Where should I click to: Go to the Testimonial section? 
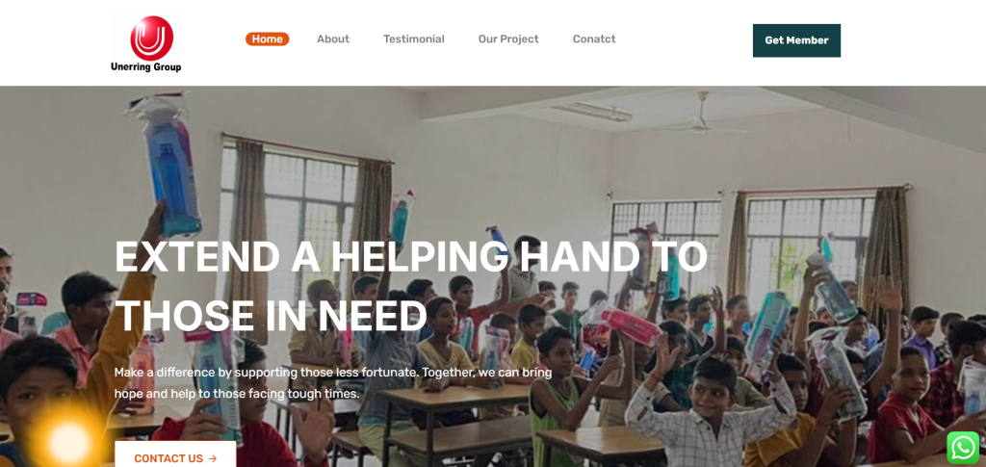414,39
